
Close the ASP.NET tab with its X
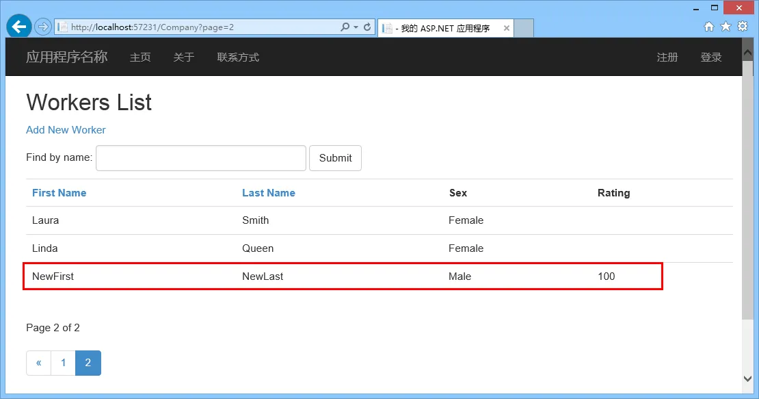(x=507, y=28)
